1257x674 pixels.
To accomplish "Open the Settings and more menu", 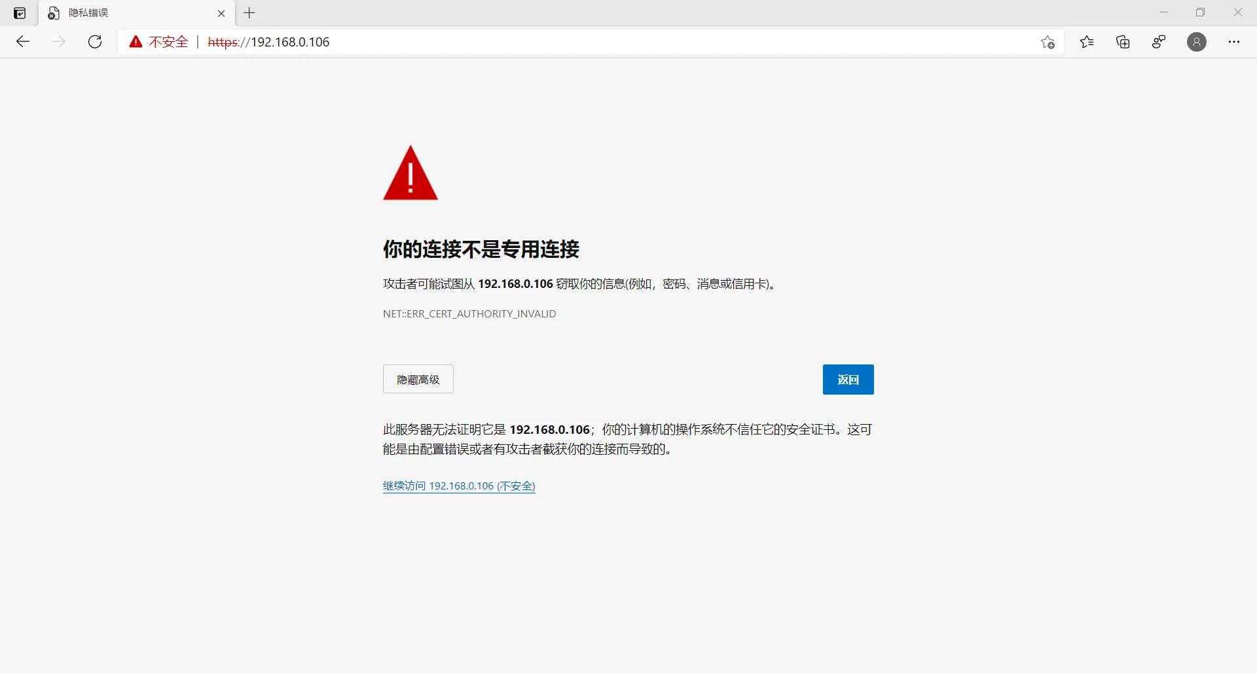I will coord(1235,41).
